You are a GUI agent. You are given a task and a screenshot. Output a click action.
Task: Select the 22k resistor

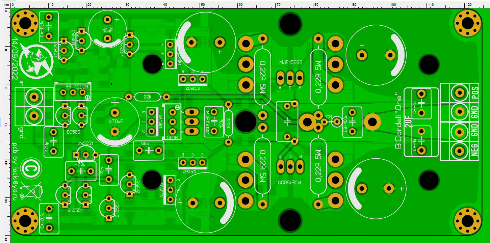point(147,97)
